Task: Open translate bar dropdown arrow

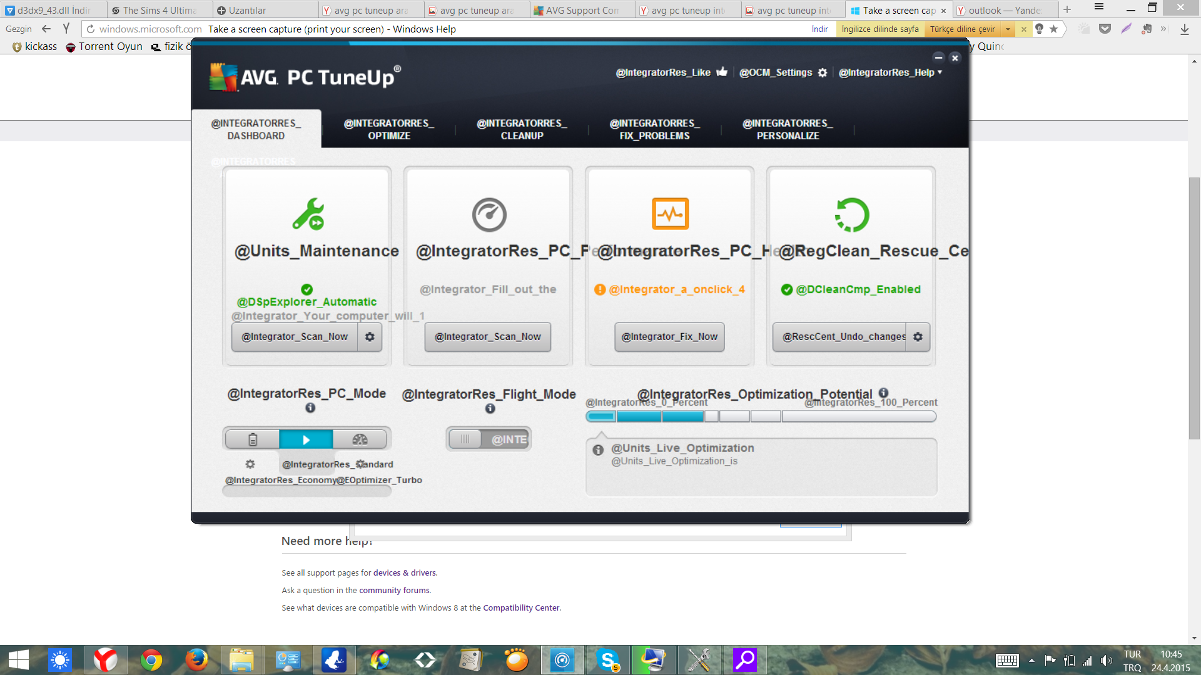Action: click(1008, 29)
